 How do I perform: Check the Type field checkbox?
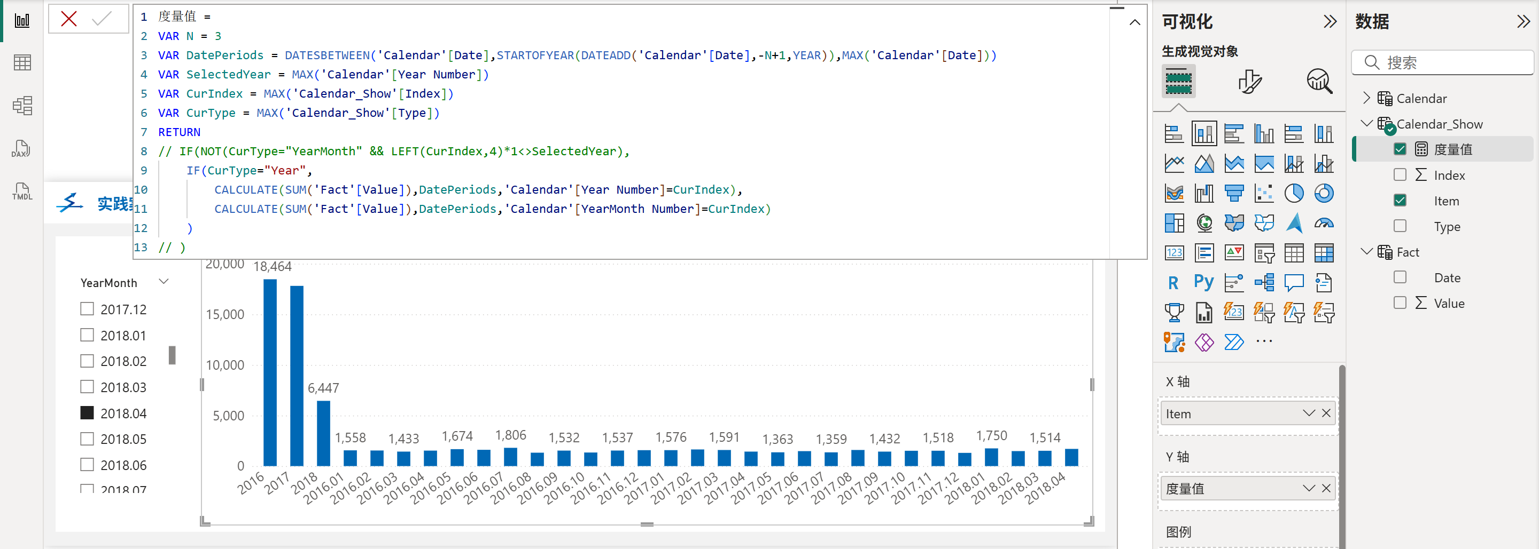(1400, 226)
